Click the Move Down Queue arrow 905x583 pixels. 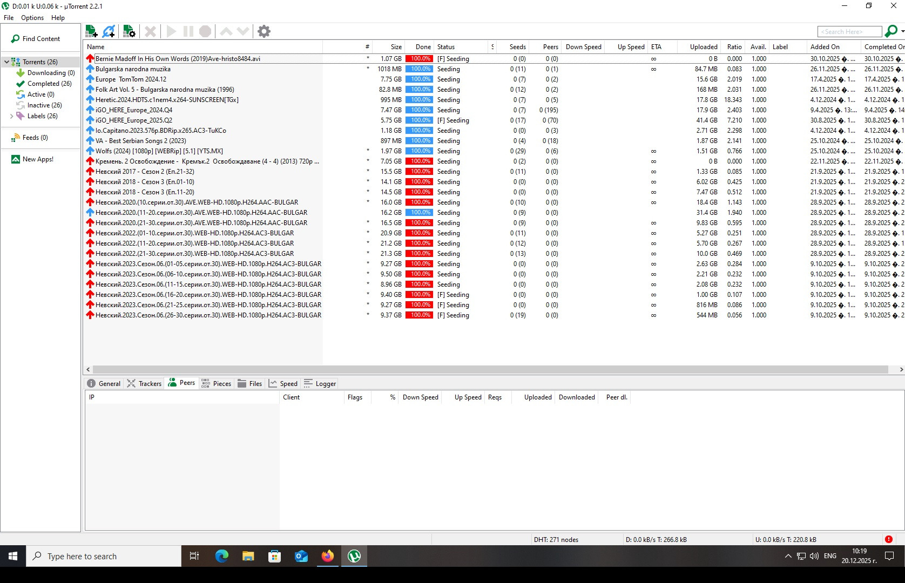(243, 31)
